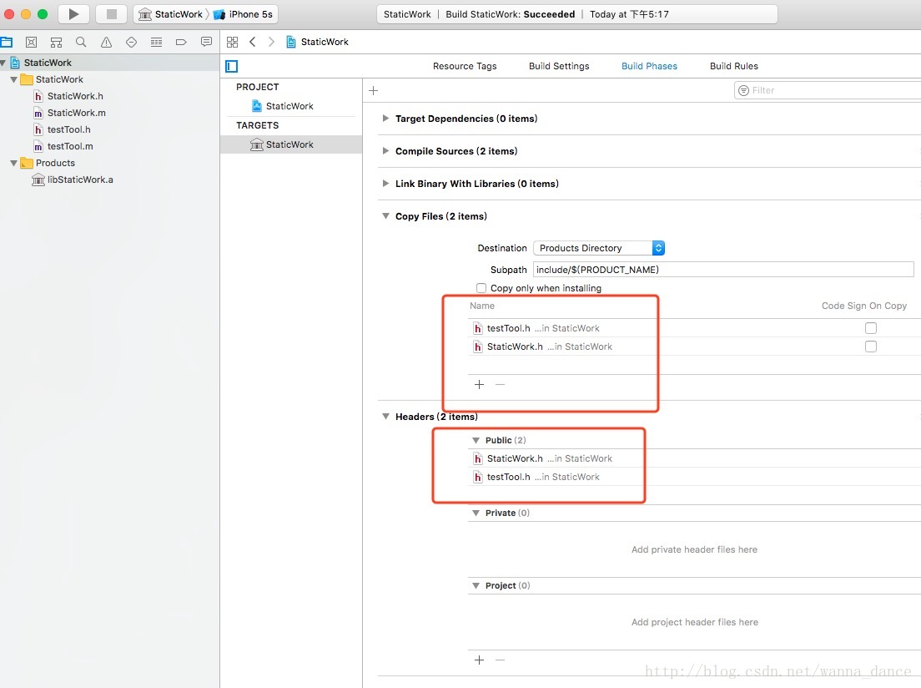Collapse the Products folder in navigator
This screenshot has height=688, width=921.
pyautogui.click(x=13, y=163)
